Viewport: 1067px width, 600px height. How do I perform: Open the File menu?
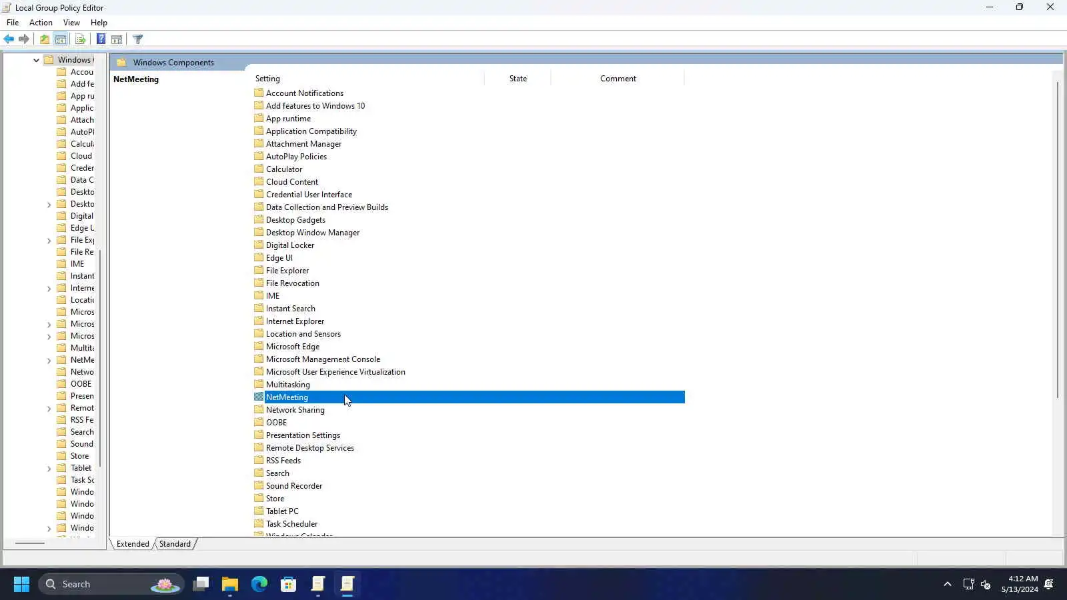pos(13,22)
